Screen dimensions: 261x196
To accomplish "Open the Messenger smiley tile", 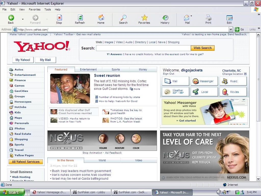I will click(x=204, y=81).
